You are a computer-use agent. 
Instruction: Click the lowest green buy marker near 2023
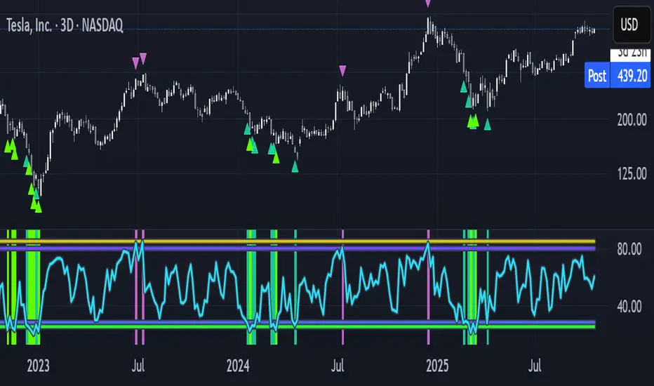pos(38,208)
